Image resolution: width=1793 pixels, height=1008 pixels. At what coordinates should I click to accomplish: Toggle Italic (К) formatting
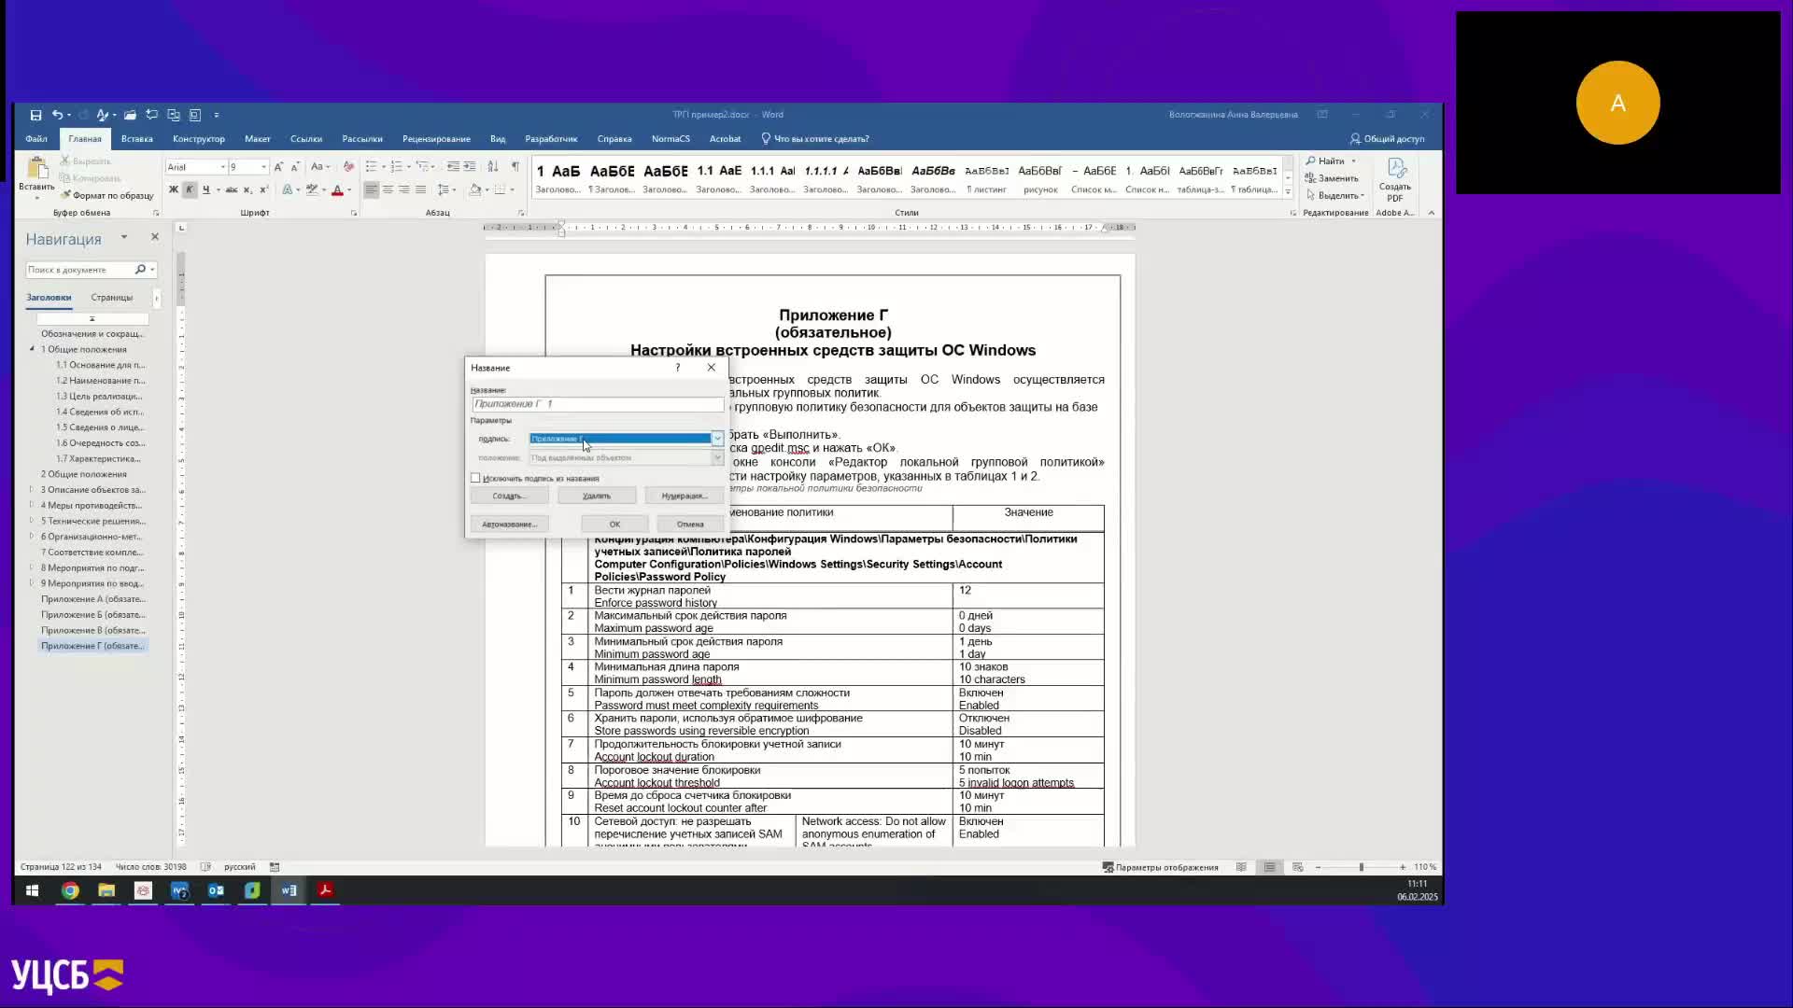click(x=190, y=189)
